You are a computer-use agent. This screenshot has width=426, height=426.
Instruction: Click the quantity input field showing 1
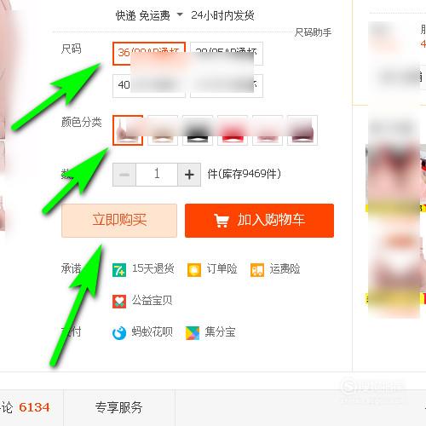(157, 175)
